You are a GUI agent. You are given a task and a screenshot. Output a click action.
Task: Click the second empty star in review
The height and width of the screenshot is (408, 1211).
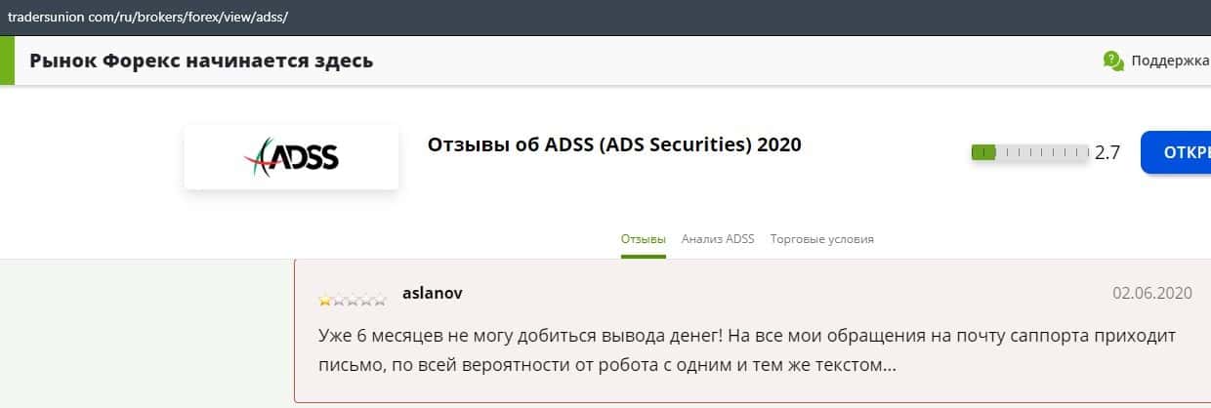[x=353, y=301]
